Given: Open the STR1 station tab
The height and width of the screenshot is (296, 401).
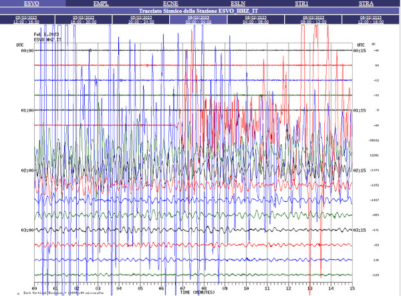Looking at the screenshot, I should click(301, 3).
